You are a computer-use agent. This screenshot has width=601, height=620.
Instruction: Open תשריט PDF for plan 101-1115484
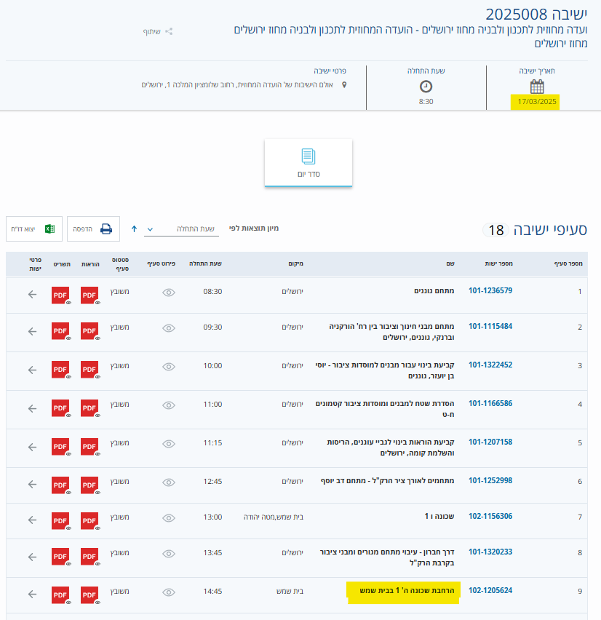click(x=60, y=331)
